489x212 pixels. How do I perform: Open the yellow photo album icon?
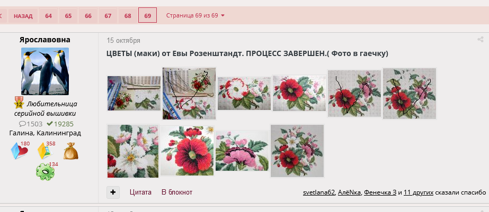(x=45, y=151)
